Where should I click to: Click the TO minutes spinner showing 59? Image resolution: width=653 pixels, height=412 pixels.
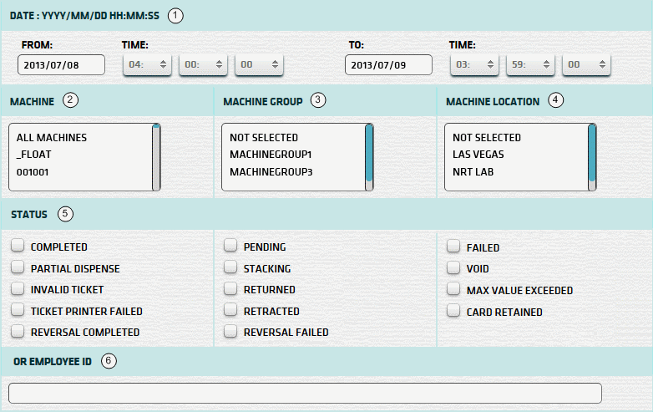tap(530, 64)
